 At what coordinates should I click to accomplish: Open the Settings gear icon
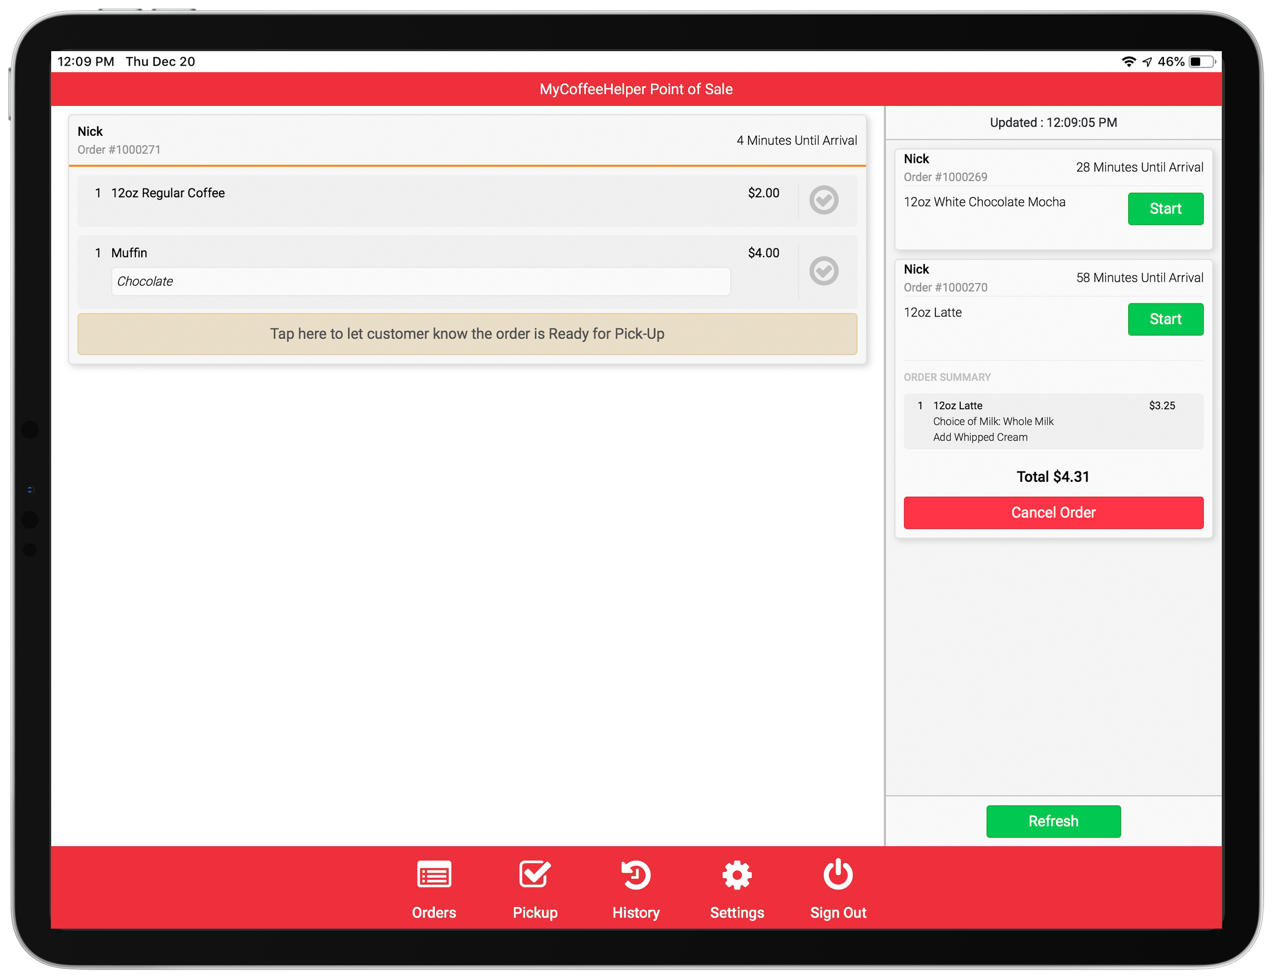pyautogui.click(x=737, y=874)
